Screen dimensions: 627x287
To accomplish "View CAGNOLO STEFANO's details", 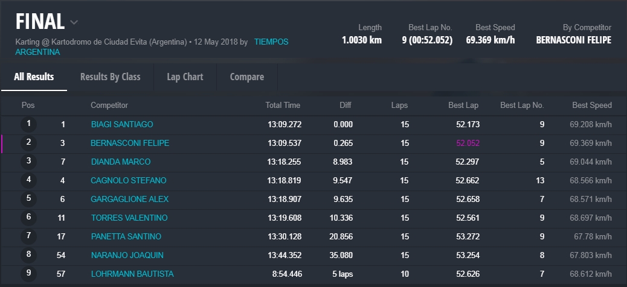I will coord(128,181).
